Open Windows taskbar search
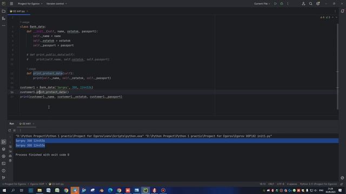 [13, 190]
